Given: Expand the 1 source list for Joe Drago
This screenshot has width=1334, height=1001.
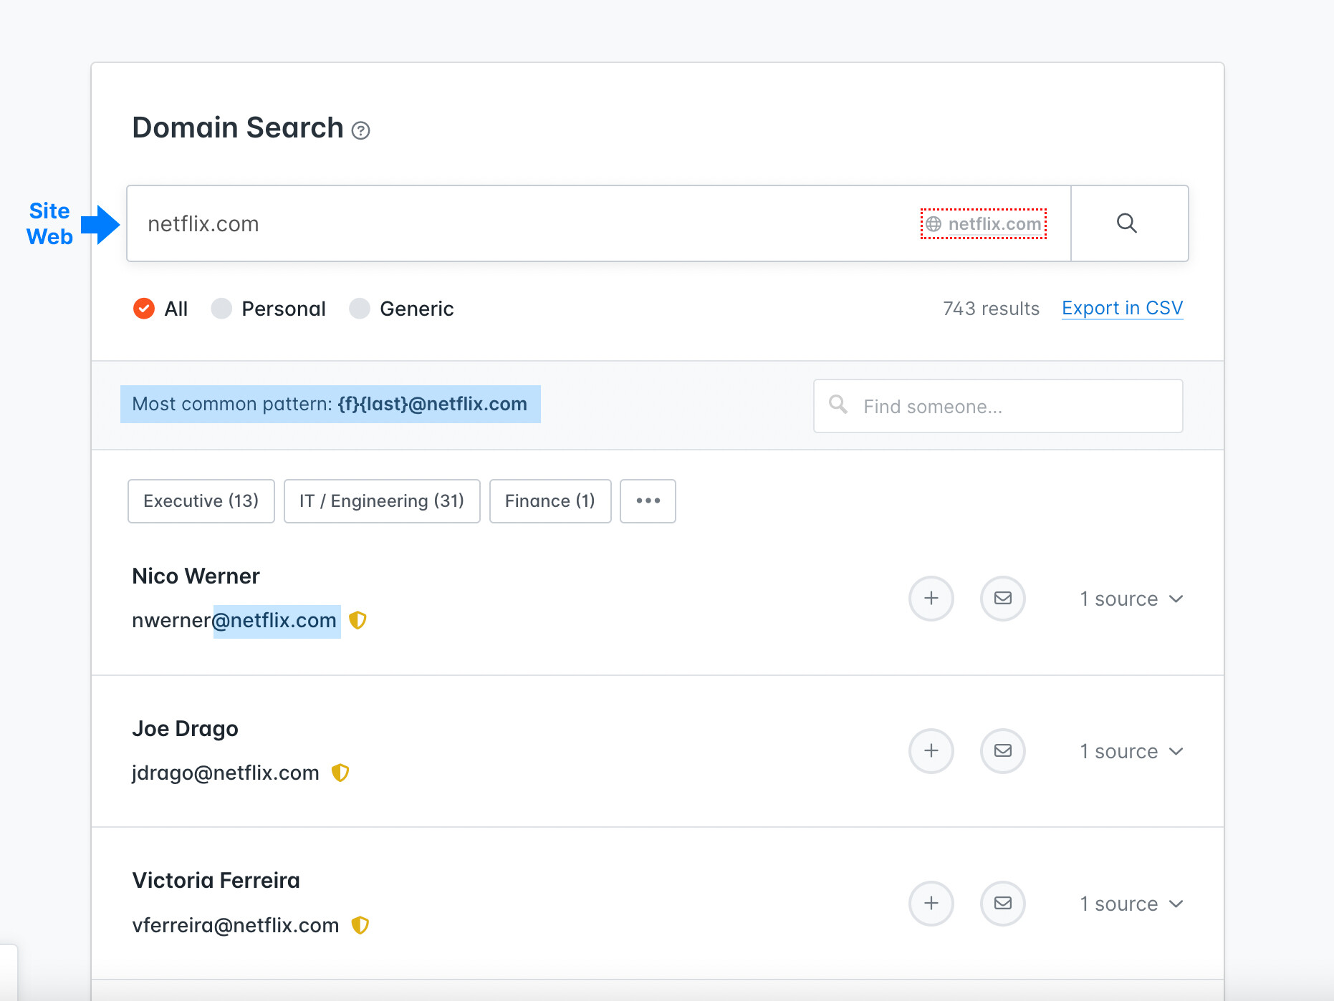Looking at the screenshot, I should coord(1131,751).
